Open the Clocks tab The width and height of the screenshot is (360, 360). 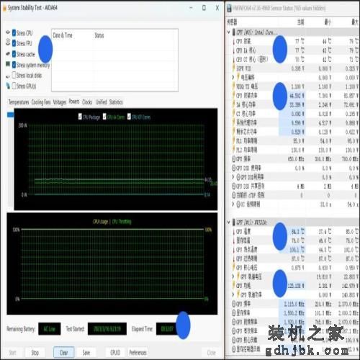coord(87,102)
